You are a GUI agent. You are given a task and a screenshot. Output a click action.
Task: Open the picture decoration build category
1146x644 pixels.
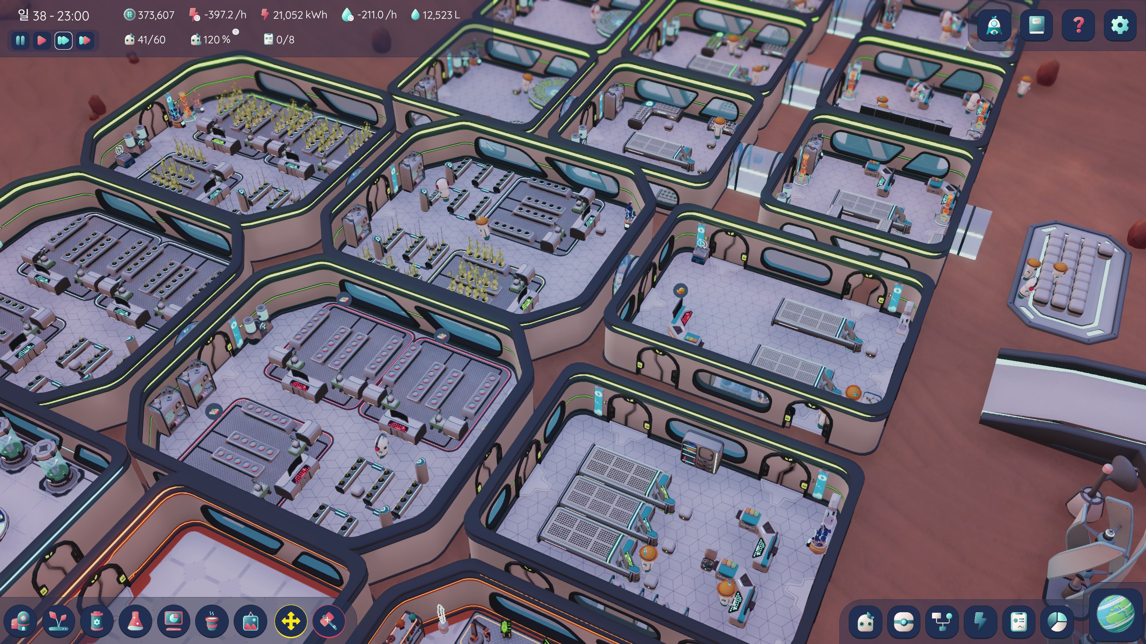point(251,621)
